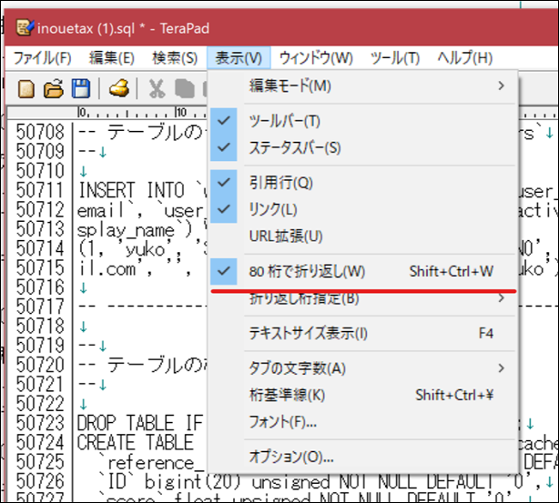Toggle ステータスバー(S) checkmark item
The width and height of the screenshot is (559, 503).
362,147
